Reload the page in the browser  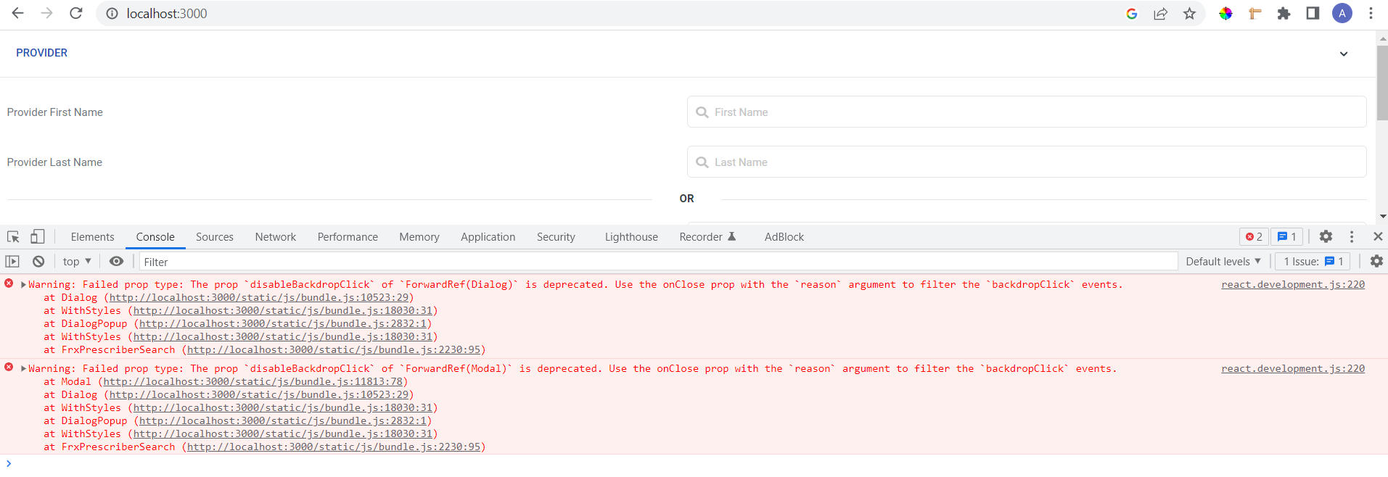point(75,14)
